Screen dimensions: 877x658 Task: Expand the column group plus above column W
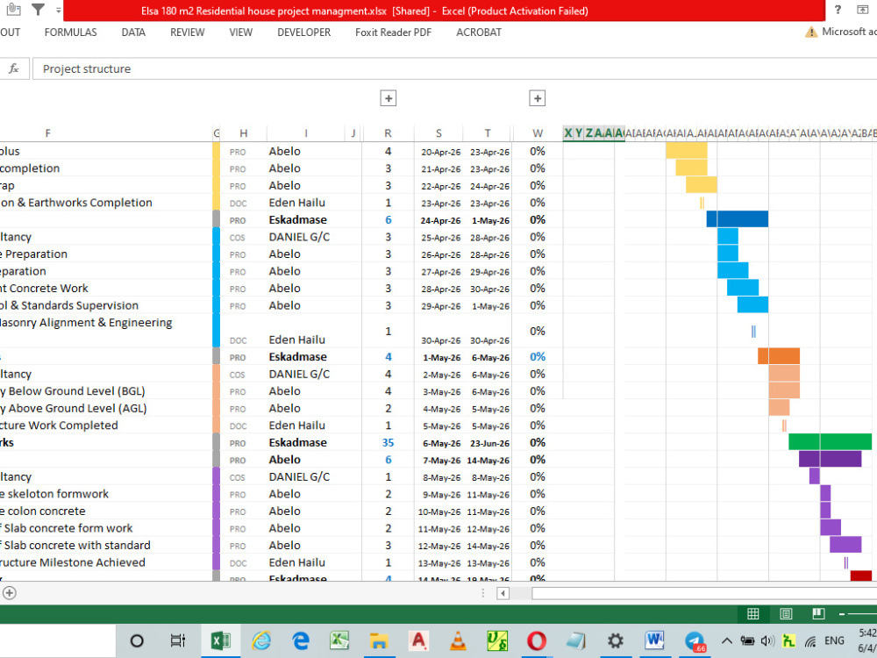tap(537, 98)
